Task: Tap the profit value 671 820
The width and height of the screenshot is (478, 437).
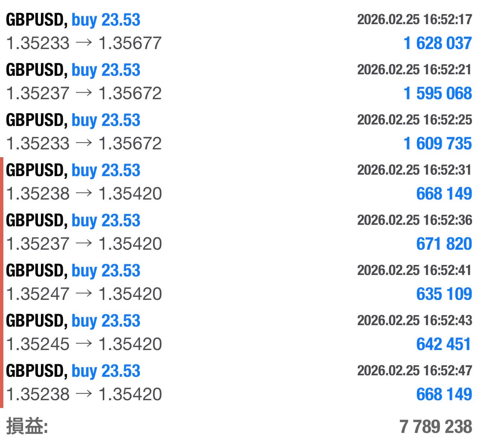Action: (x=444, y=244)
